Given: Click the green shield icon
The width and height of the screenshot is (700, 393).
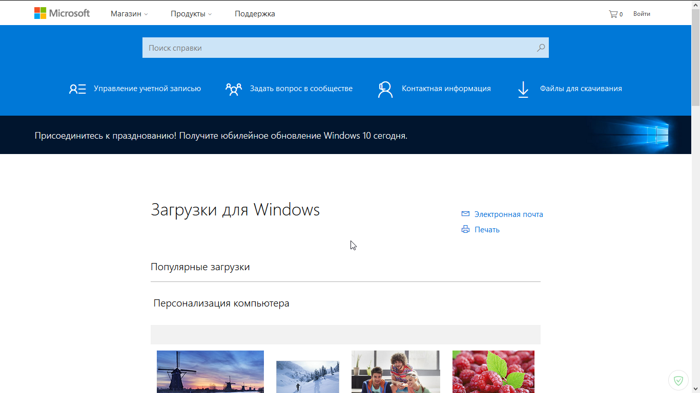Looking at the screenshot, I should point(678,380).
